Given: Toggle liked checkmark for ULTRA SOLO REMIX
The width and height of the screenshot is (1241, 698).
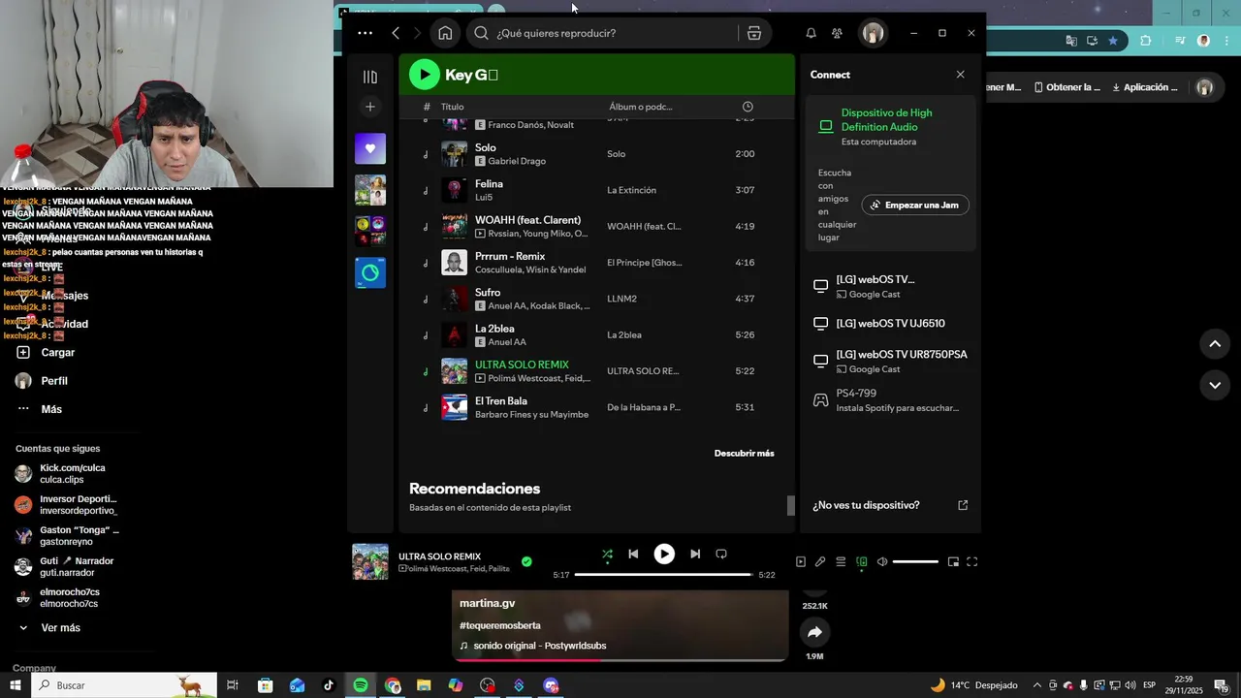Looking at the screenshot, I should (x=526, y=561).
